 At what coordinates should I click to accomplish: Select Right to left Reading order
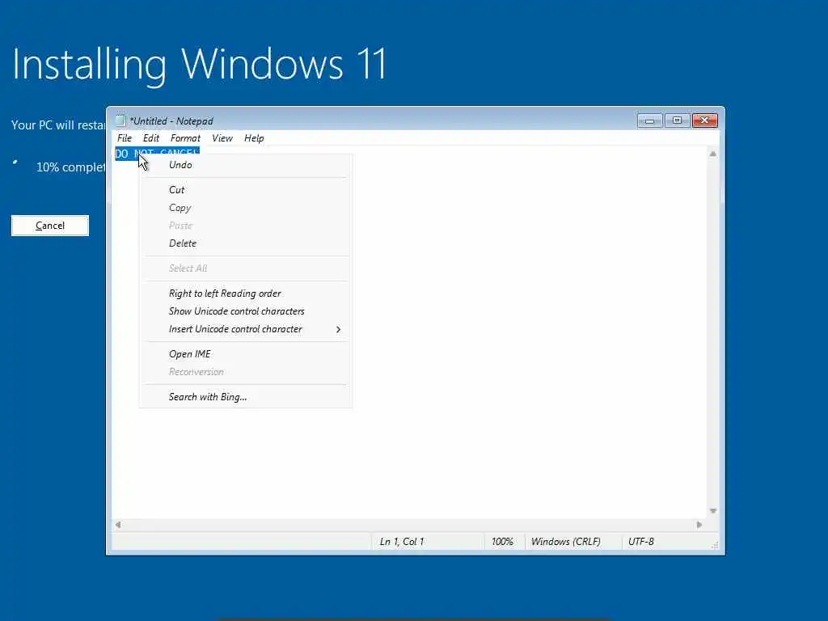click(x=246, y=294)
